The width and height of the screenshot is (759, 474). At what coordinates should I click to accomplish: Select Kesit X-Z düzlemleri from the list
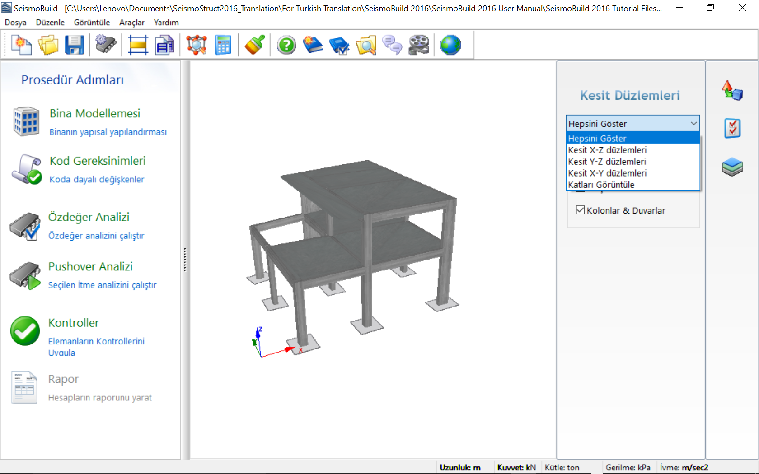point(607,150)
